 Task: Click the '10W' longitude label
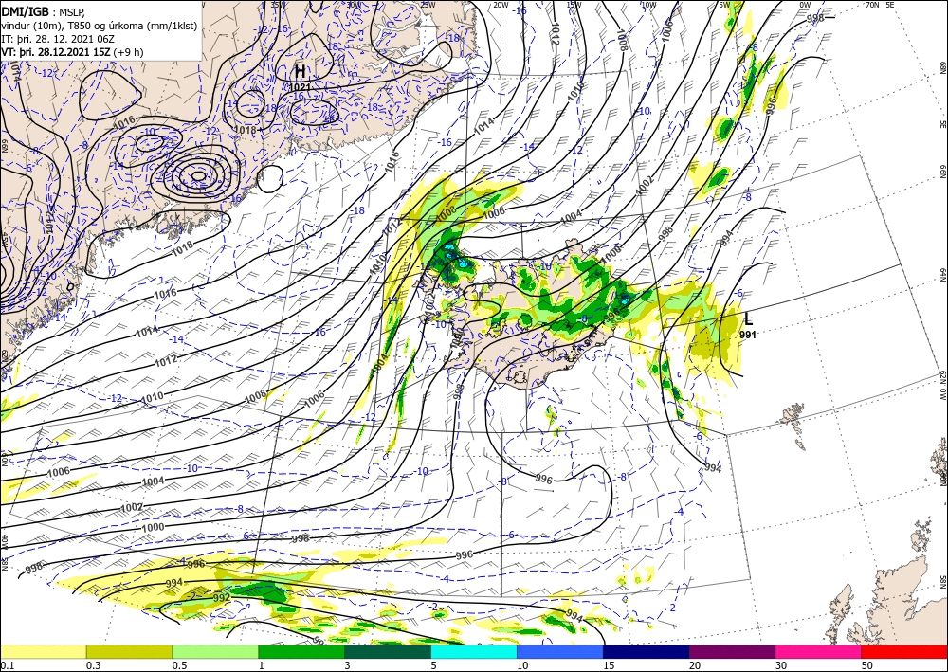[x=648, y=5]
